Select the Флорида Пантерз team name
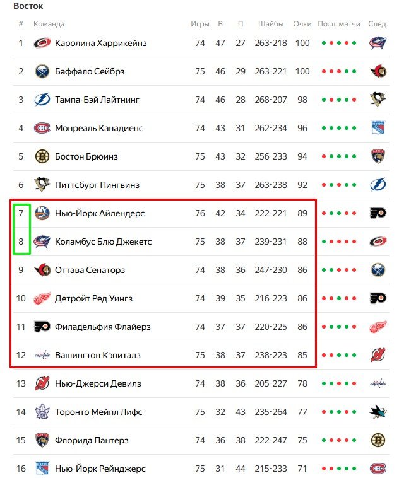 pyautogui.click(x=92, y=440)
